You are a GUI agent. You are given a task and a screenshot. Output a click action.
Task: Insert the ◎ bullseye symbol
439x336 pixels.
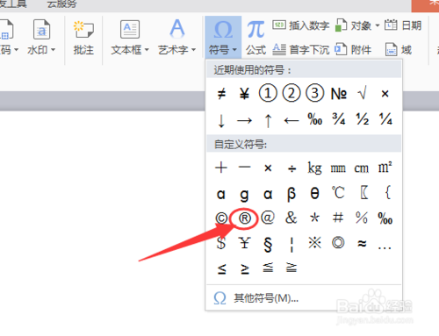(338, 243)
